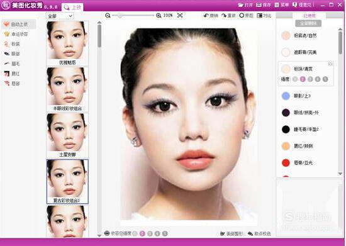
Task: Set overall makeup intensity to level 5
Action: [x=165, y=233]
